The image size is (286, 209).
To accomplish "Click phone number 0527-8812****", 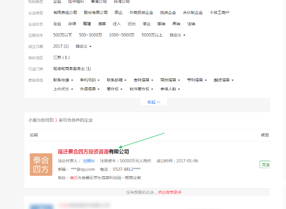I will [x=127, y=169].
